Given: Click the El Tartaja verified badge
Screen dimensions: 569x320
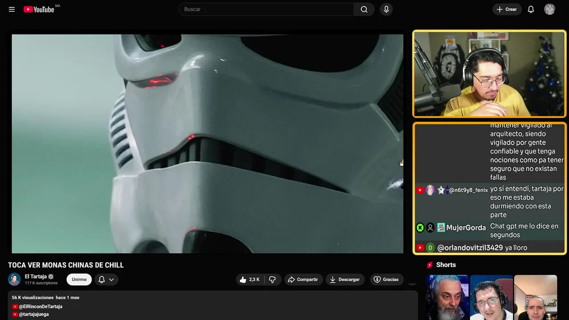Looking at the screenshot, I should point(51,276).
